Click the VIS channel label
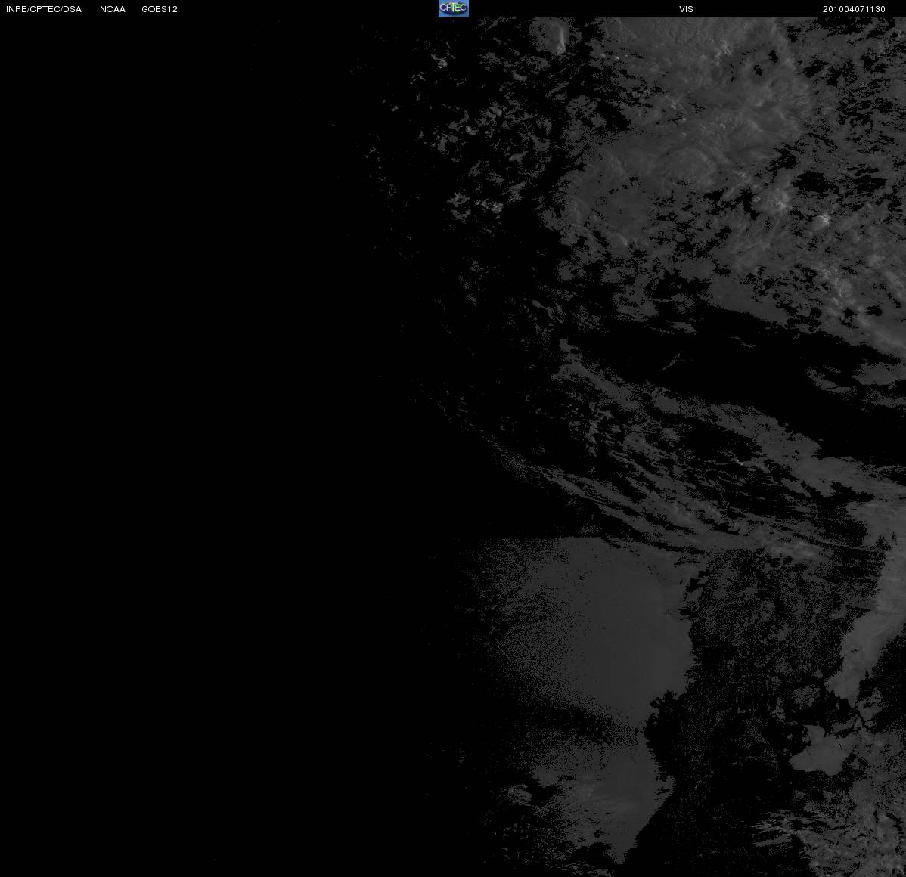 point(687,9)
